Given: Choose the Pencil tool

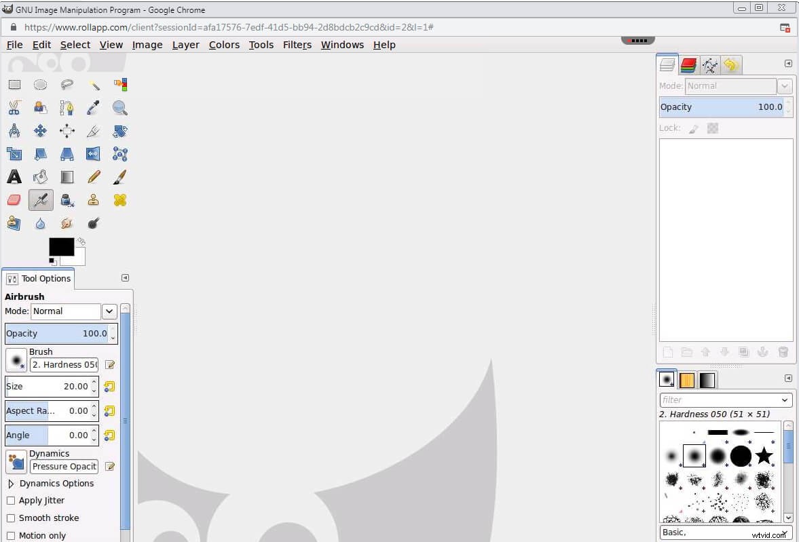Looking at the screenshot, I should point(94,177).
